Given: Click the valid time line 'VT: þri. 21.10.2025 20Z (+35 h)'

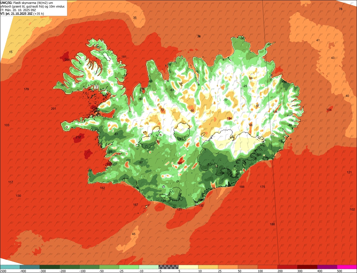Looking at the screenshot, I should pyautogui.click(x=22, y=14).
